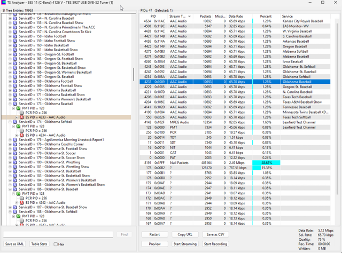Sort by Packets column header

(203, 17)
